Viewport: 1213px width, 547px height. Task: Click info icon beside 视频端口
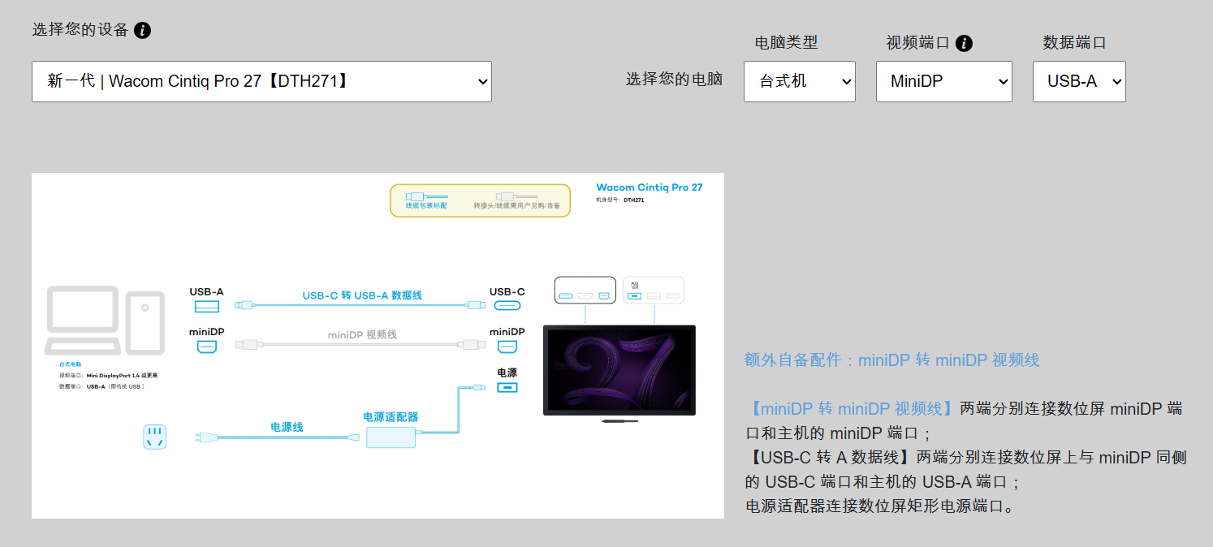[964, 43]
